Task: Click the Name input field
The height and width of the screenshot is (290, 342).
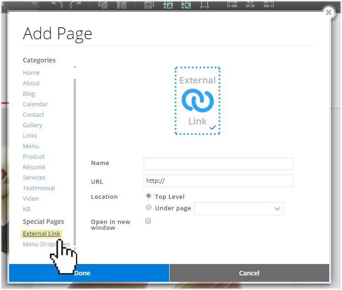Action: pos(218,164)
